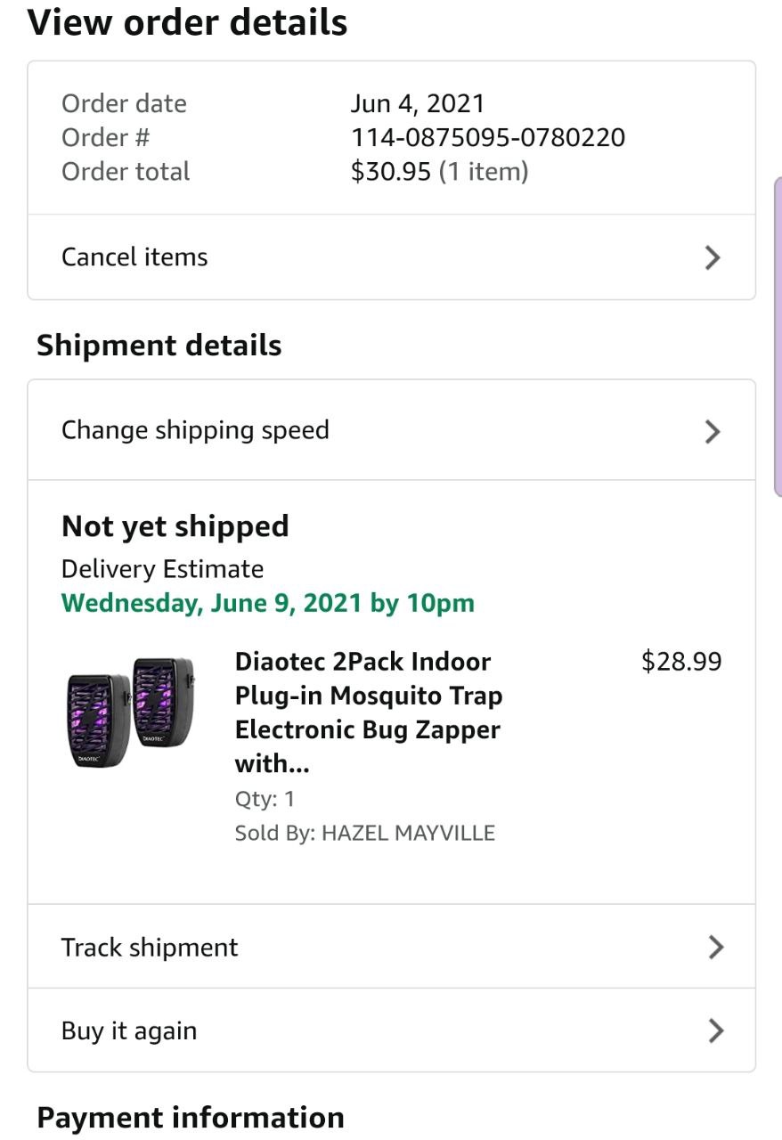The image size is (782, 1140).
Task: Expand the Change shipping speed arrow
Action: [712, 431]
